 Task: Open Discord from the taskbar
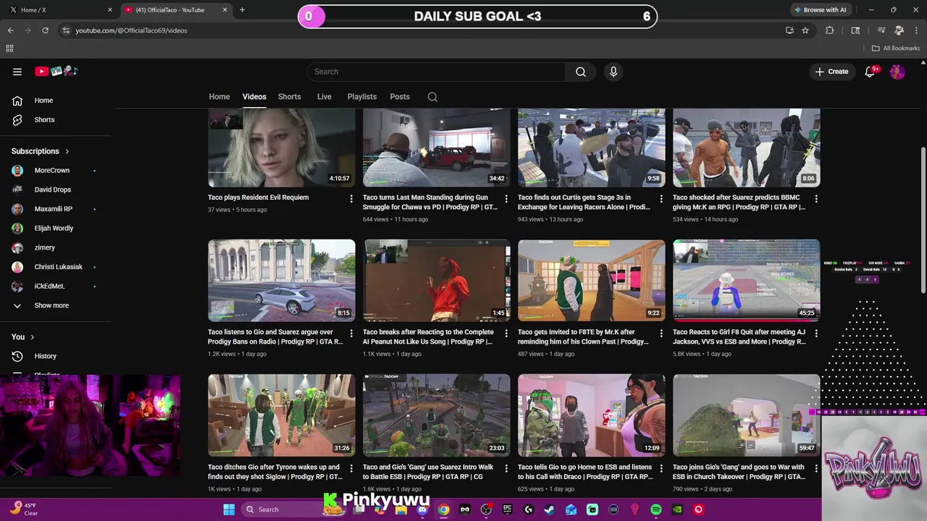pyautogui.click(x=422, y=509)
